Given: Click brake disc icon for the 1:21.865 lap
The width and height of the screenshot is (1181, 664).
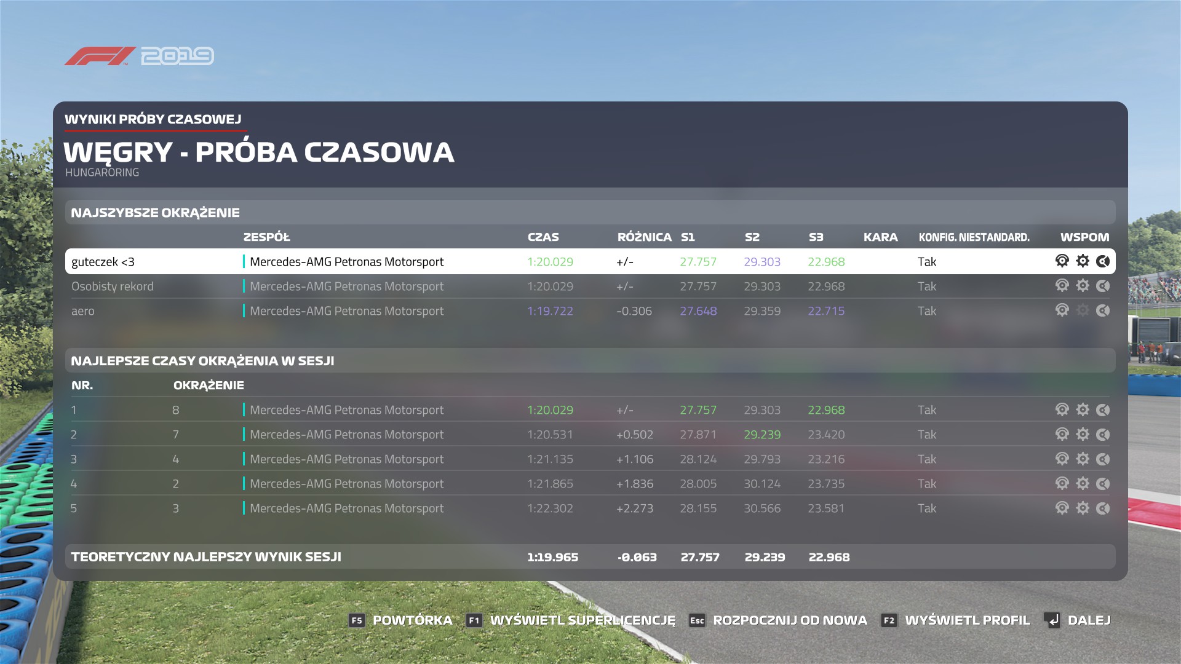Looking at the screenshot, I should [1103, 483].
